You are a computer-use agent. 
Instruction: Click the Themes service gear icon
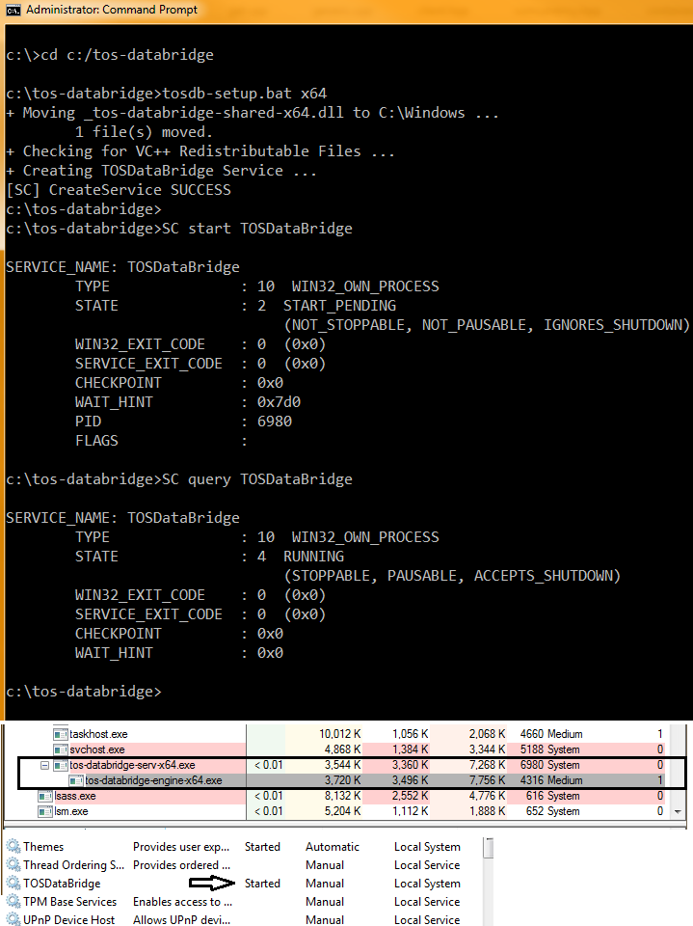click(13, 846)
